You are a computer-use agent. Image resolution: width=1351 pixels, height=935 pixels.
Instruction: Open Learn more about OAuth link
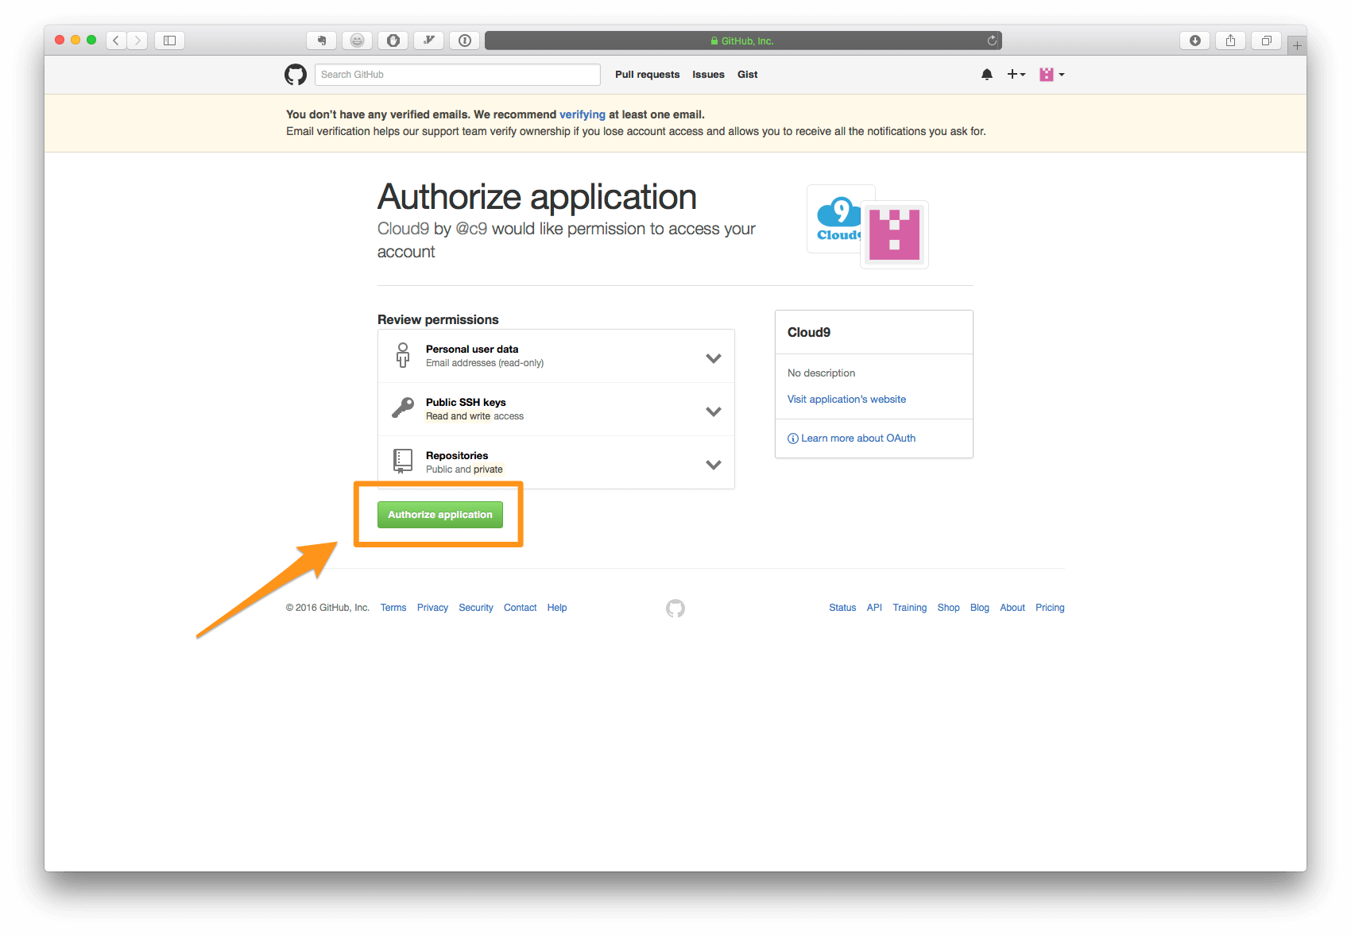point(852,439)
